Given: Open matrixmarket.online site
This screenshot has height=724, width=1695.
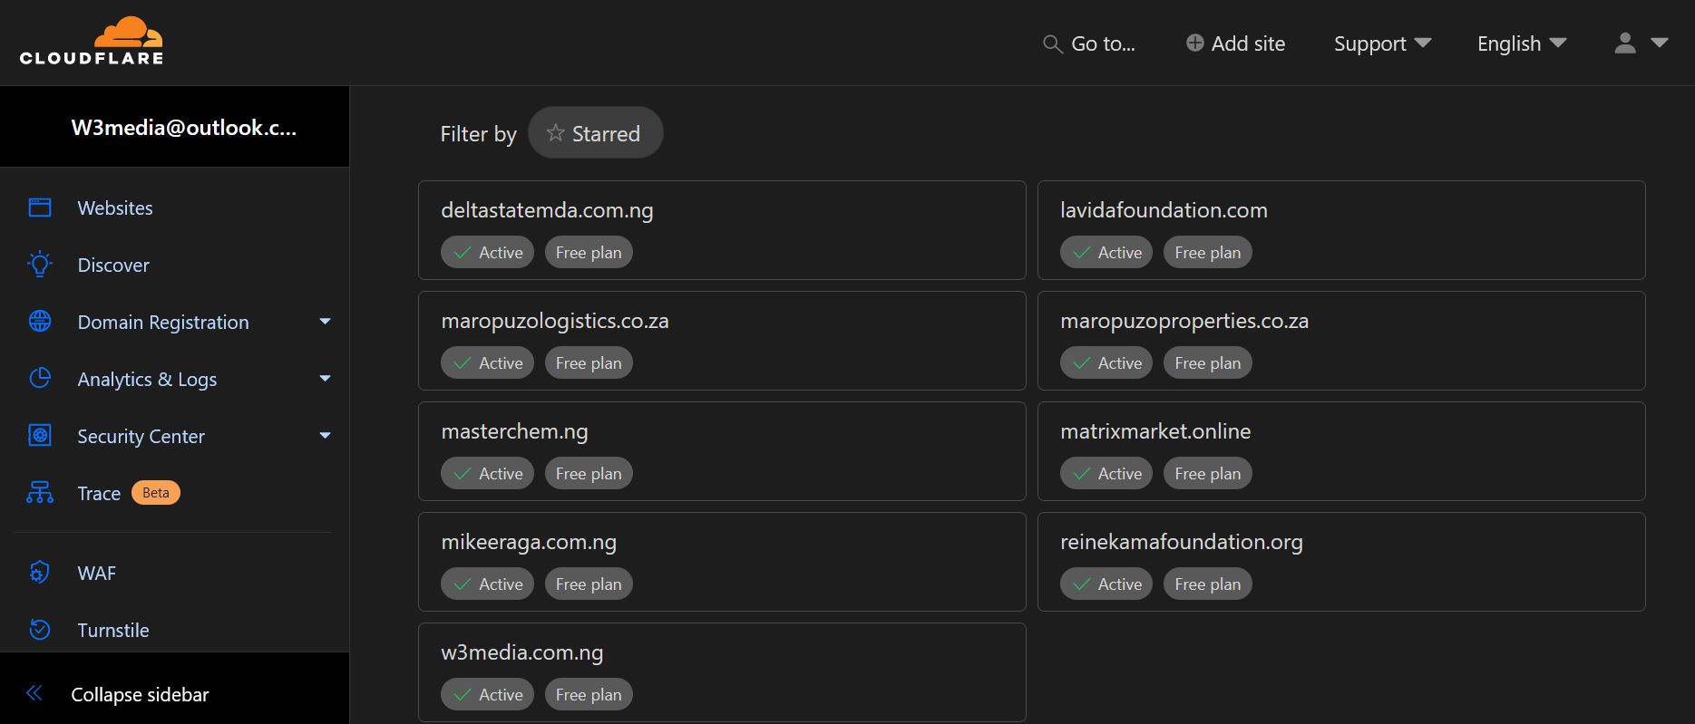Looking at the screenshot, I should pos(1155,431).
